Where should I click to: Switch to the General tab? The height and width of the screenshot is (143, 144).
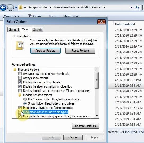pyautogui.click(x=14, y=30)
